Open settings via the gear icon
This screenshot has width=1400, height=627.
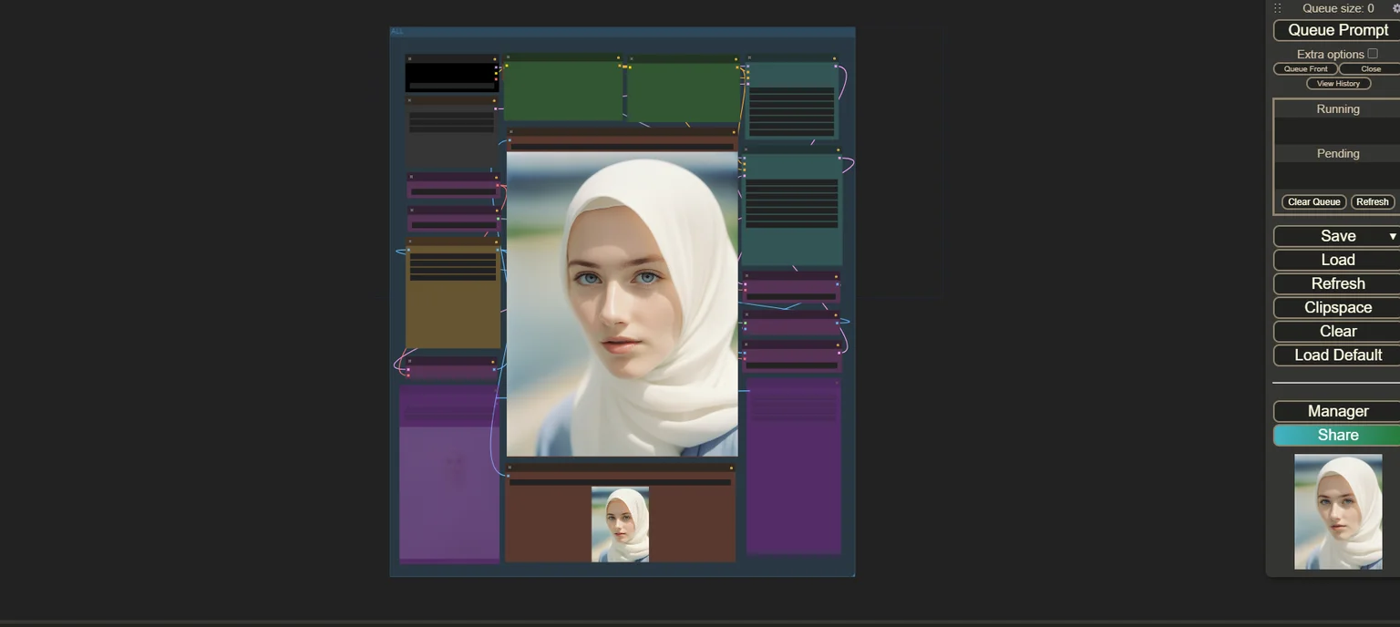point(1395,8)
